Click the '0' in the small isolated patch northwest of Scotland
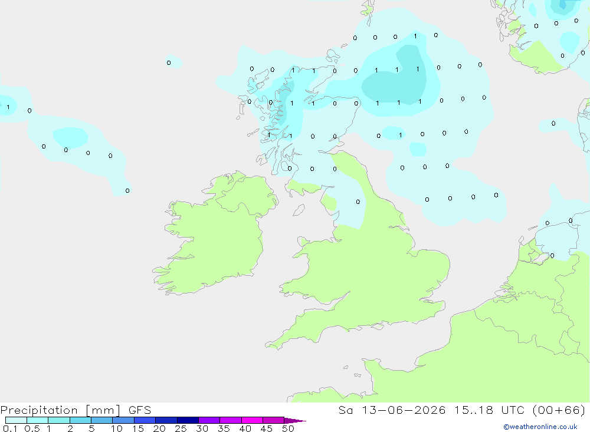Image resolution: width=590 pixels, height=432 pixels. coord(169,63)
